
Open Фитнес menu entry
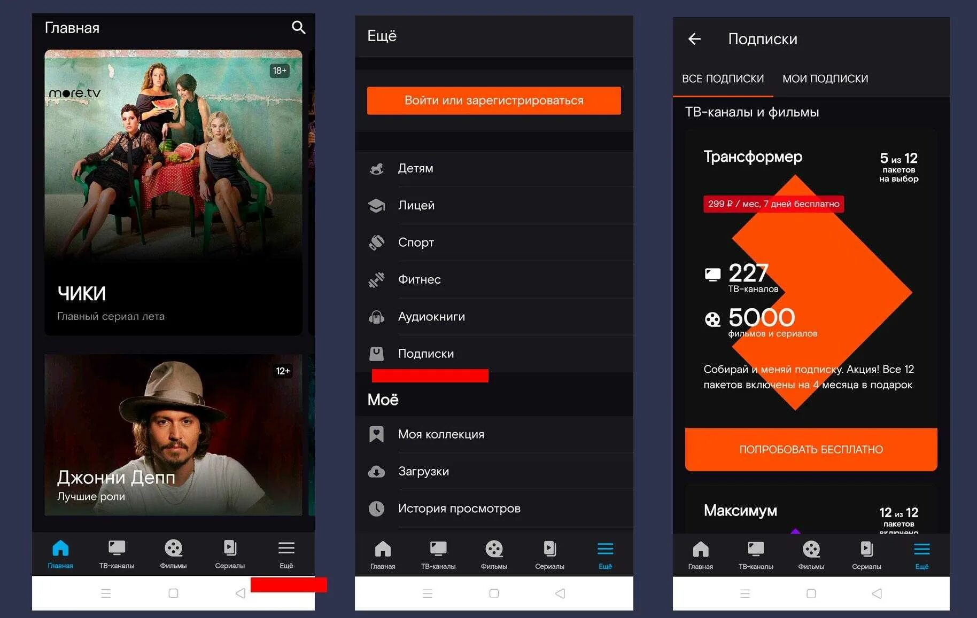(494, 279)
